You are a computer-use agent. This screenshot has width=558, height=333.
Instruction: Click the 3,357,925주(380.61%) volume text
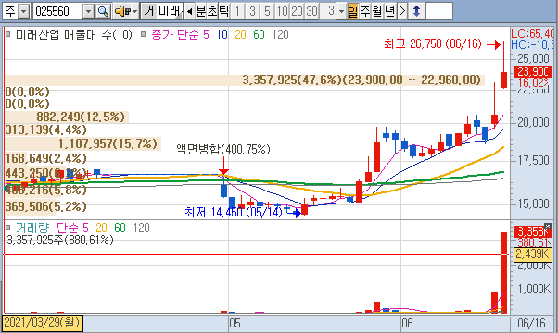tap(60, 240)
